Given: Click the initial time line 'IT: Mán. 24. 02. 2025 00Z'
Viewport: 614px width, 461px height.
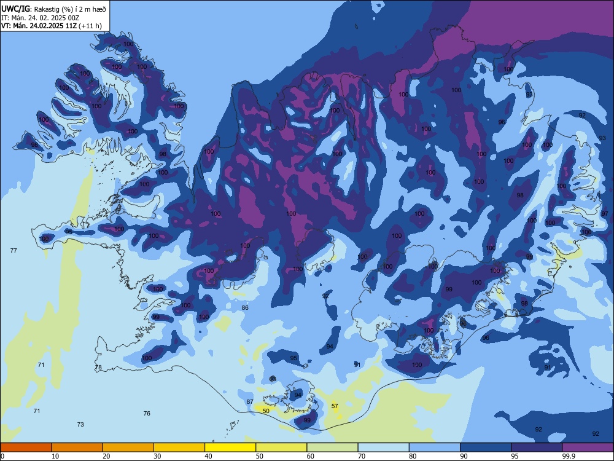Looking at the screenshot, I should [x=41, y=18].
